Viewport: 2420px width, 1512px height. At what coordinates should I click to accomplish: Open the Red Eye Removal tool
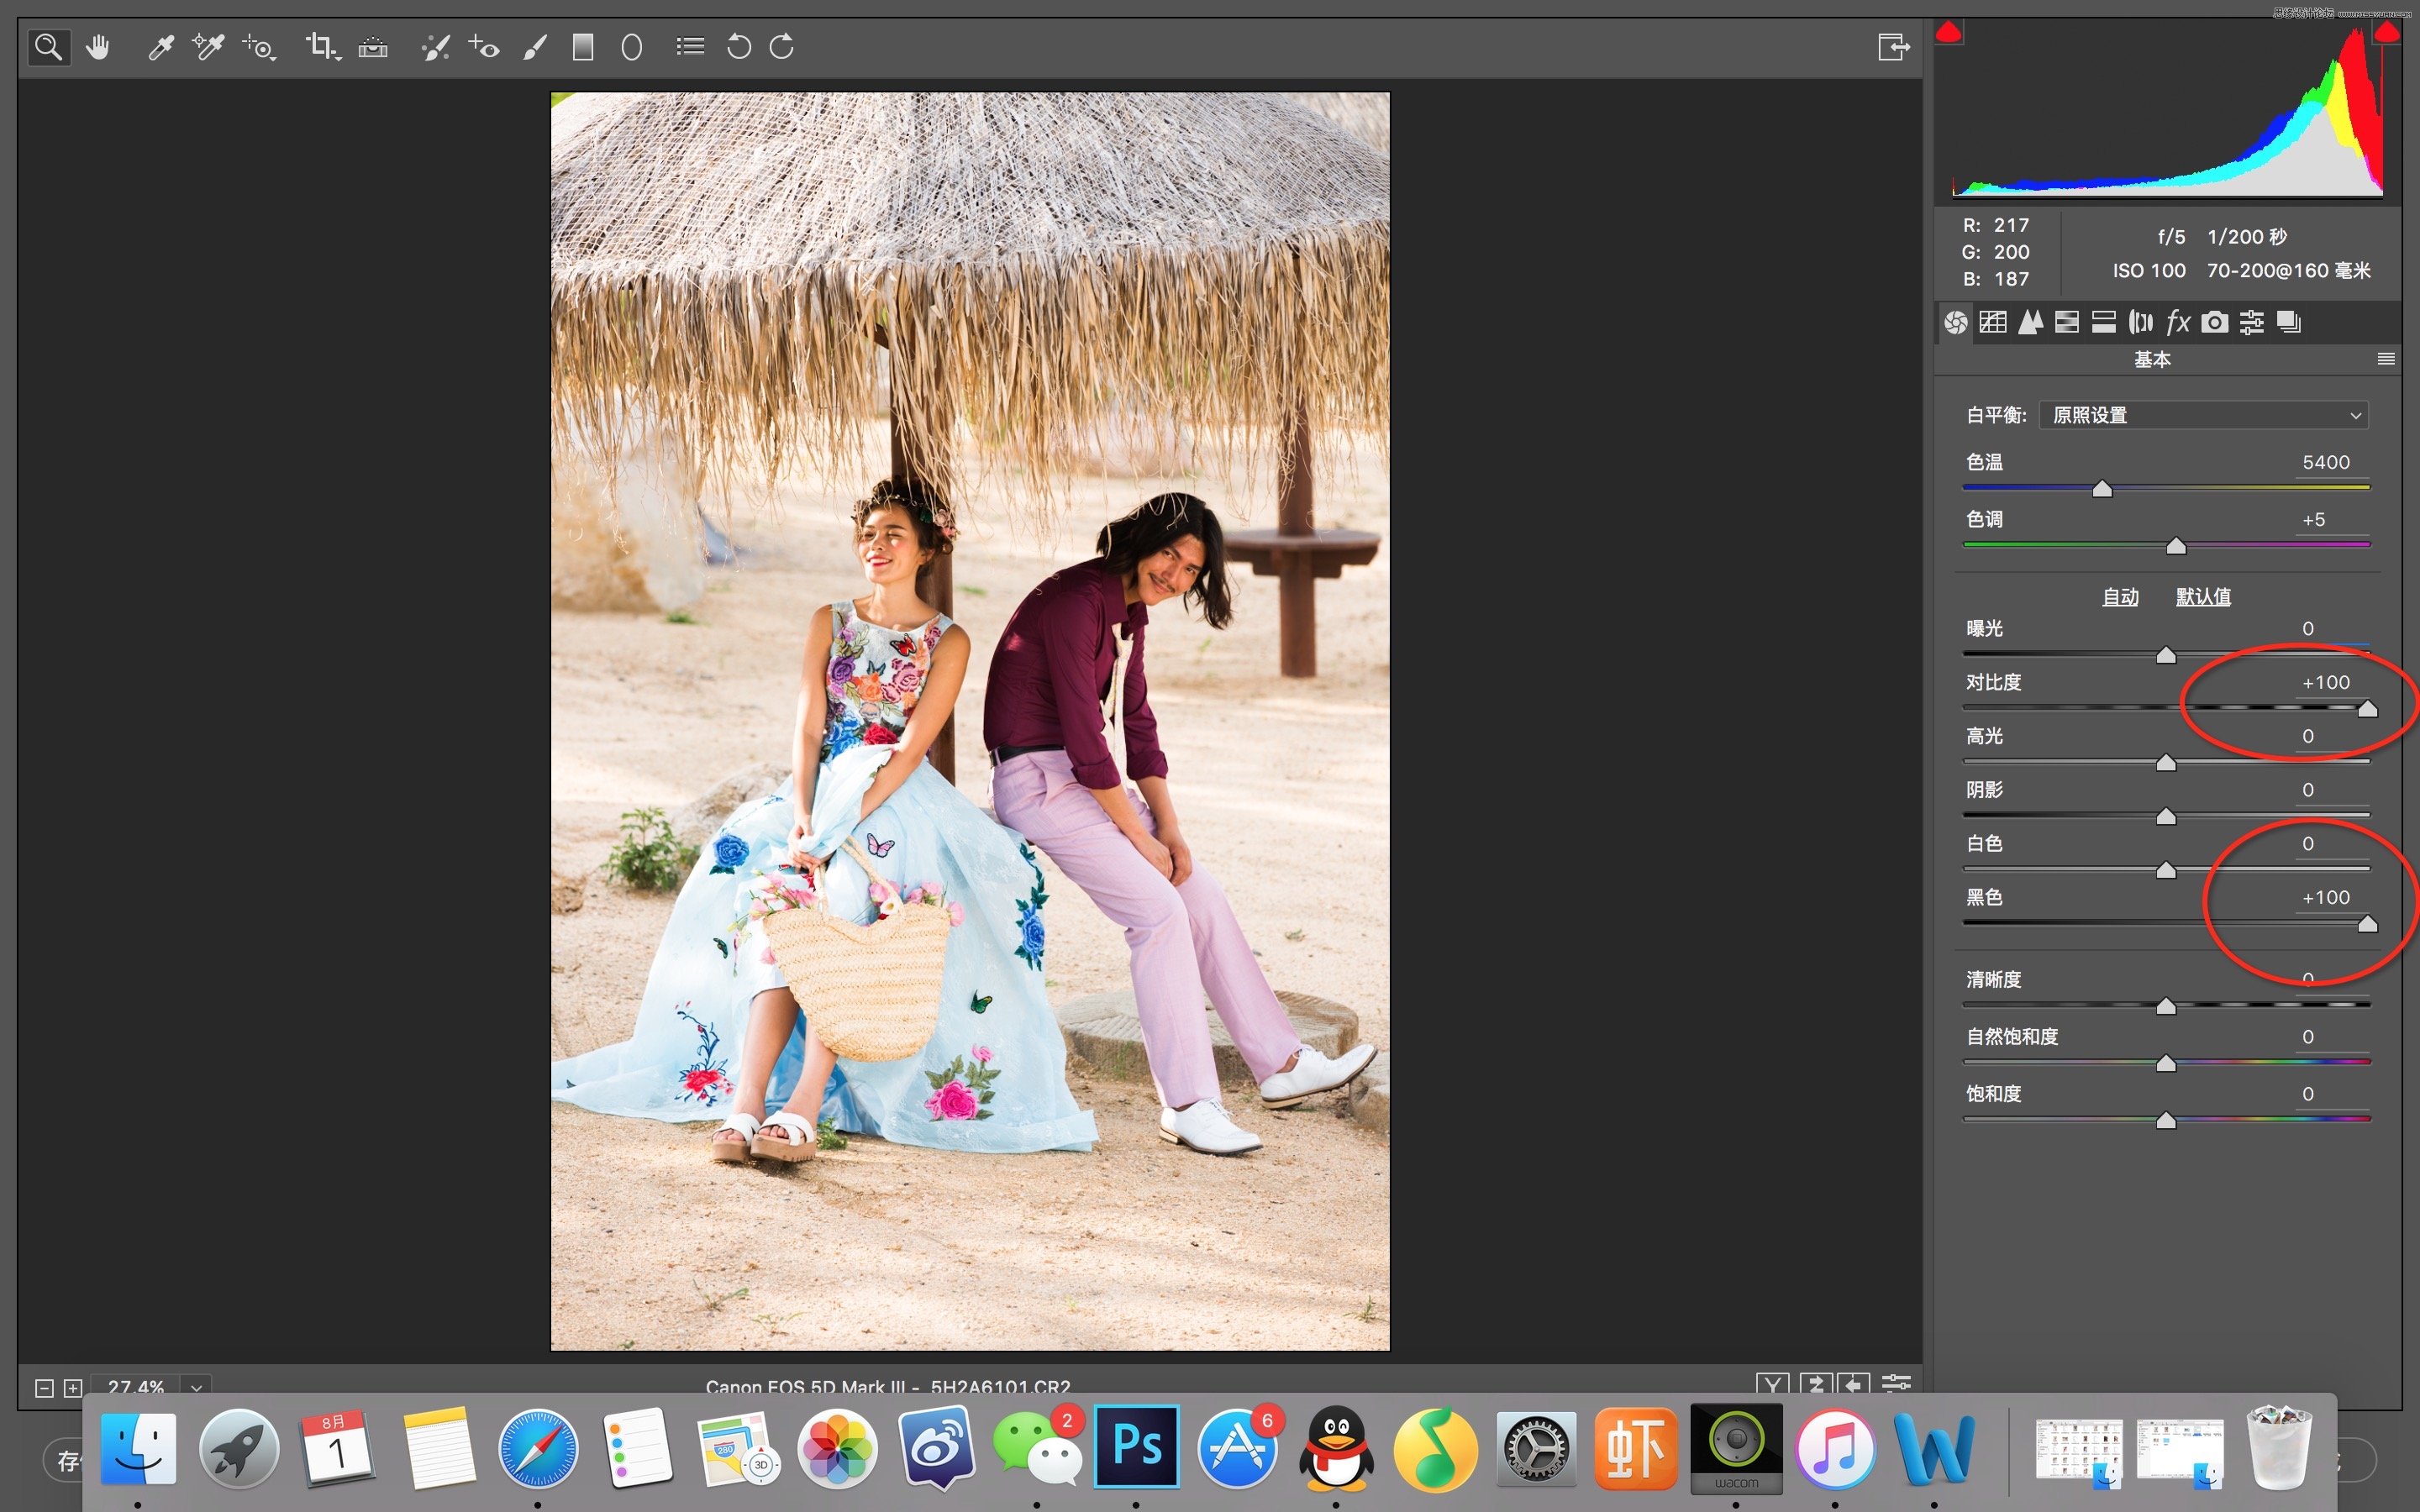tap(484, 47)
